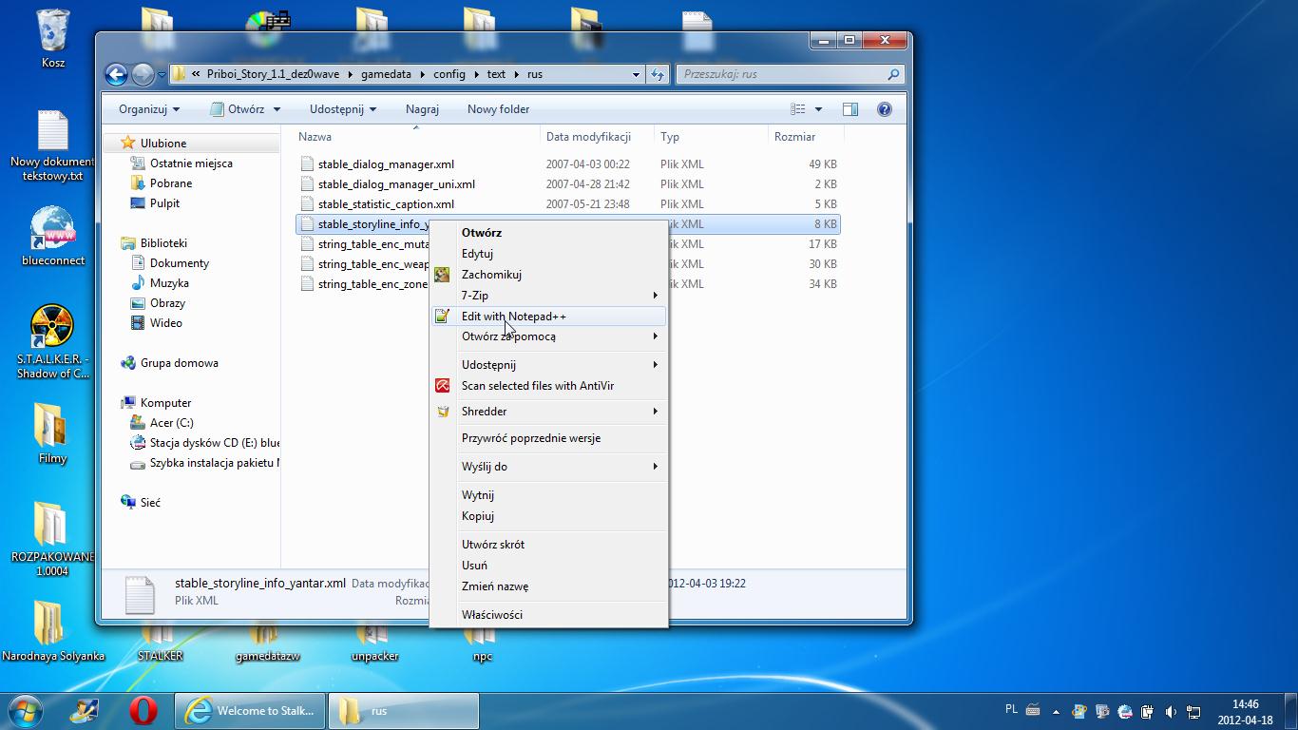Open the Kosz recycle bin icon
This screenshot has width=1298, height=730.
click(53, 38)
